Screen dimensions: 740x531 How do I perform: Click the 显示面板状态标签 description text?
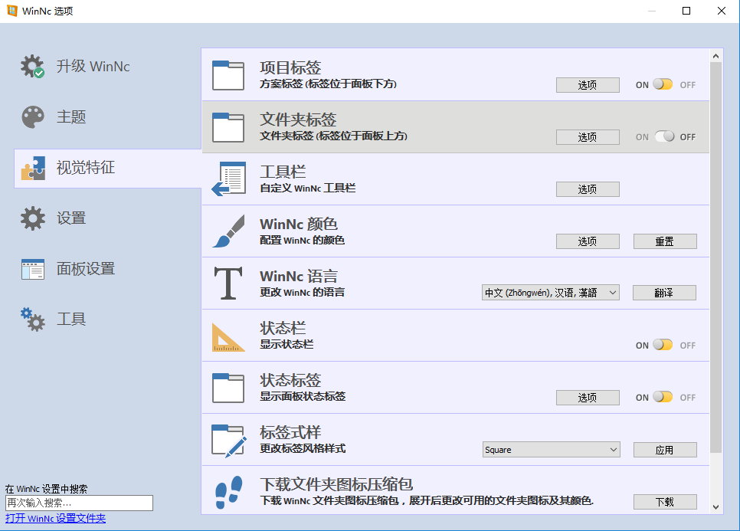[x=303, y=396]
